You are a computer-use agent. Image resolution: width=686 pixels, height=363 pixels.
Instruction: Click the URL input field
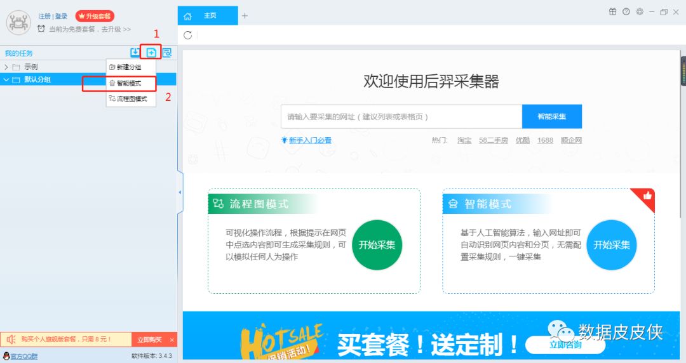(401, 116)
